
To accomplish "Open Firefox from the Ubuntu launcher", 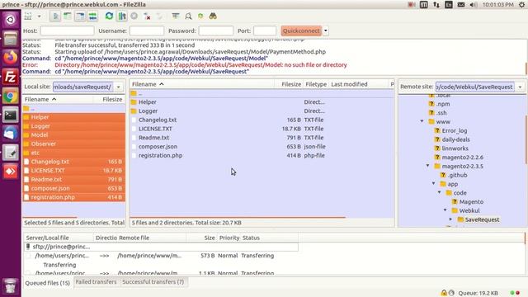I will click(11, 58).
